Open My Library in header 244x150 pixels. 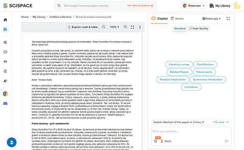pyautogui.click(x=220, y=6)
